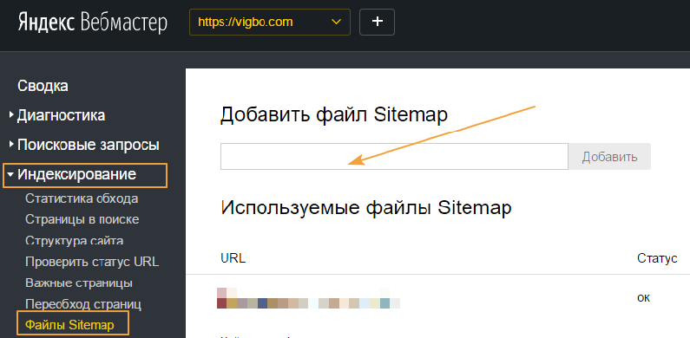Viewport: 690px width, 338px height.
Task: Select Файлы Sitemap menu item
Action: click(x=70, y=325)
